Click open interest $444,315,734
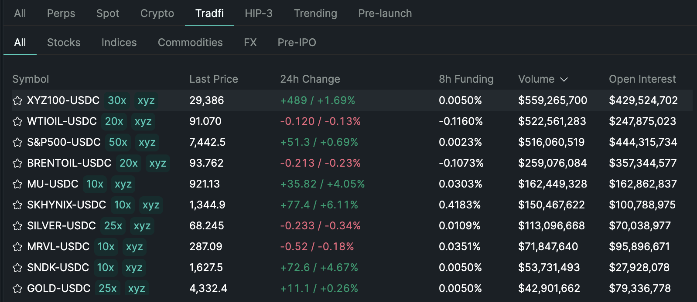The height and width of the screenshot is (302, 697). pos(643,142)
